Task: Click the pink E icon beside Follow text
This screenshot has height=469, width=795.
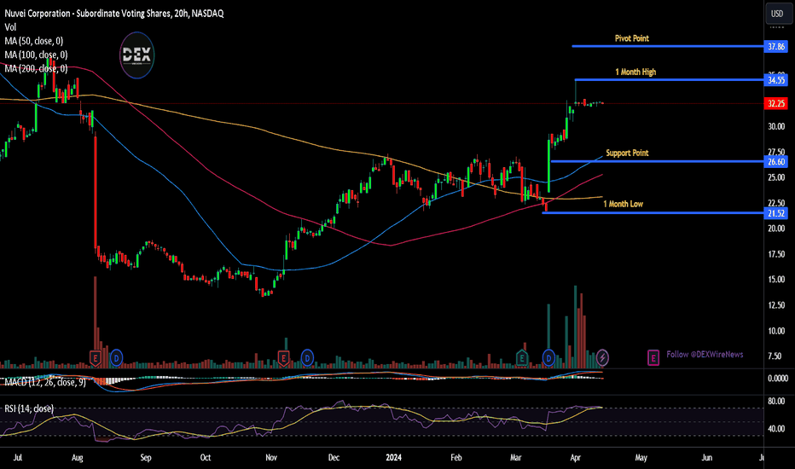Action: point(653,358)
